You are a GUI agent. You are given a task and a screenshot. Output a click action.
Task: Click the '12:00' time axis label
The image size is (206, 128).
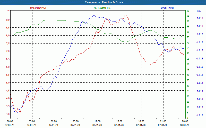tap(98, 121)
